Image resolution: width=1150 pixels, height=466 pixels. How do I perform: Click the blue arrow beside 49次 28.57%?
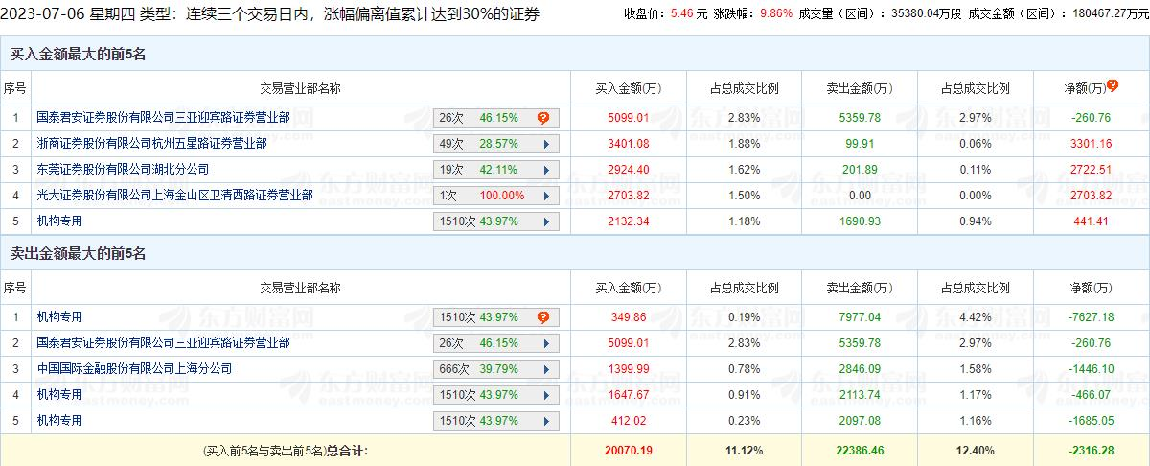pos(545,144)
